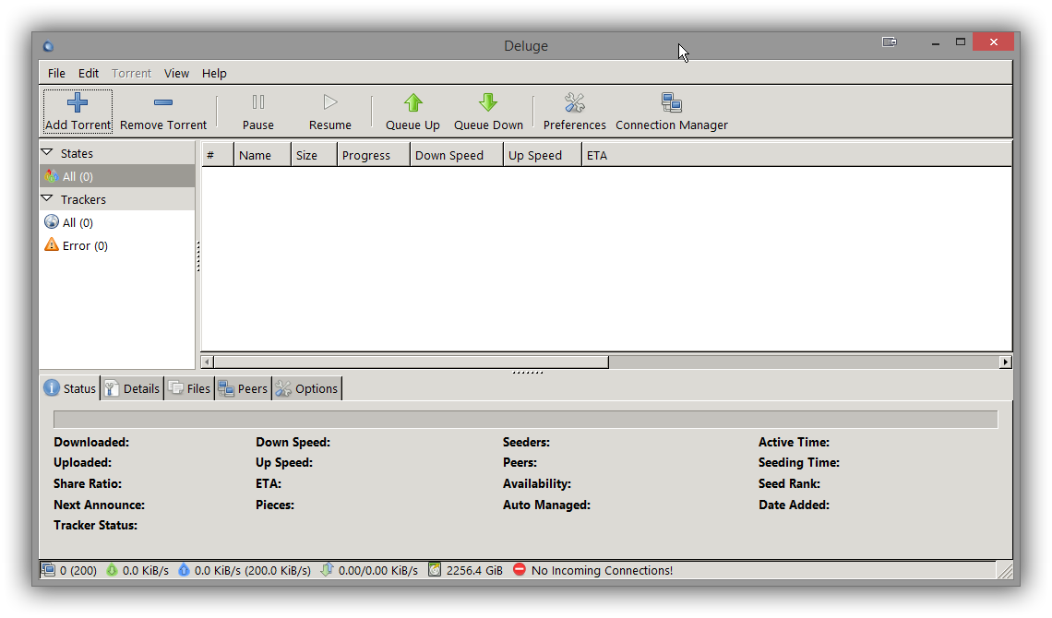Click the window resize grip in status bar
This screenshot has height=618, width=1052.
tap(1004, 570)
